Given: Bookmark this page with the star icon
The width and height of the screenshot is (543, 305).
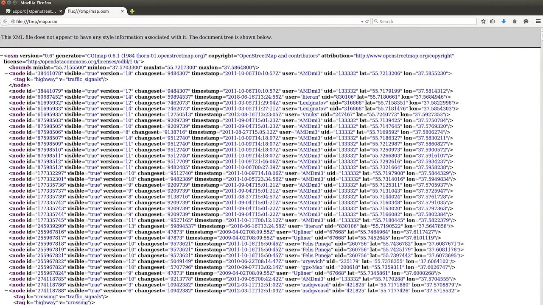Looking at the screenshot, I should click(483, 22).
